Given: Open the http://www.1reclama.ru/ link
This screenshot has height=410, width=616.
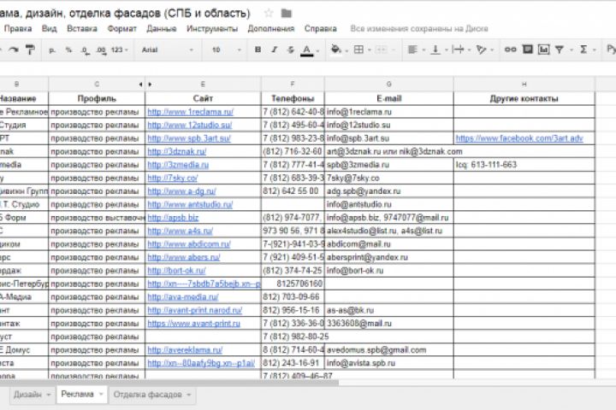Looking at the screenshot, I should (190, 112).
